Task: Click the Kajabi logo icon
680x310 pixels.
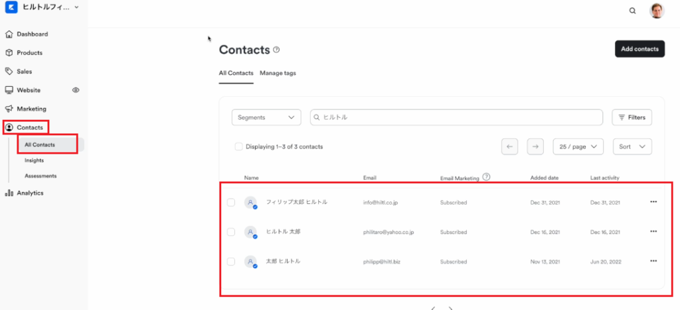Action: tap(11, 7)
